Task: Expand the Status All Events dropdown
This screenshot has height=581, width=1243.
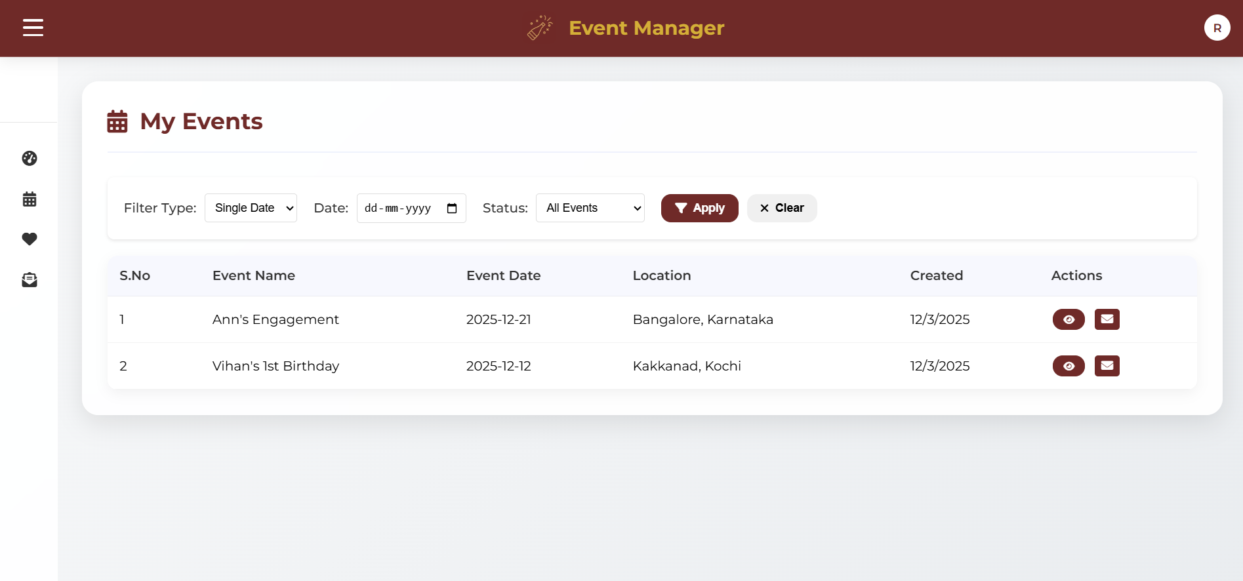Action: point(590,208)
